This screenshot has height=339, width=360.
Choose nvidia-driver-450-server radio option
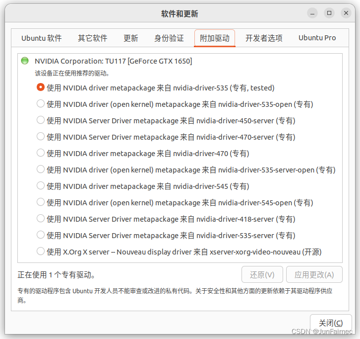41,120
